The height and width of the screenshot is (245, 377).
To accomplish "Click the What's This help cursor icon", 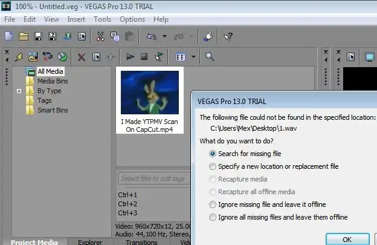I will coord(228,36).
